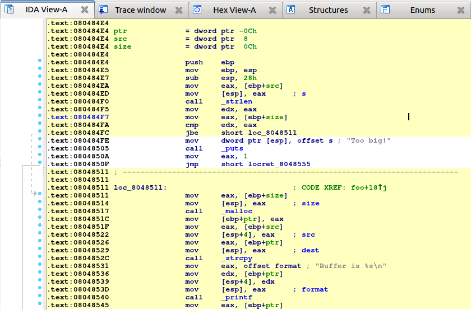Close the IDA View-A tab

[84, 10]
